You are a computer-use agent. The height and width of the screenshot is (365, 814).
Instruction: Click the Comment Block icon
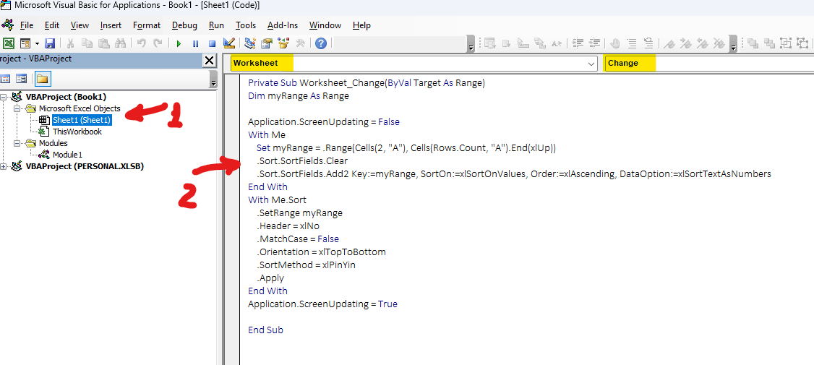click(x=632, y=43)
